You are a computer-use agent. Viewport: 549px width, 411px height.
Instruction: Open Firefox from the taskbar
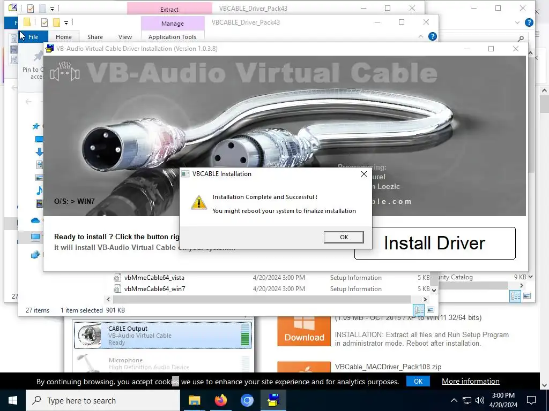pyautogui.click(x=220, y=400)
